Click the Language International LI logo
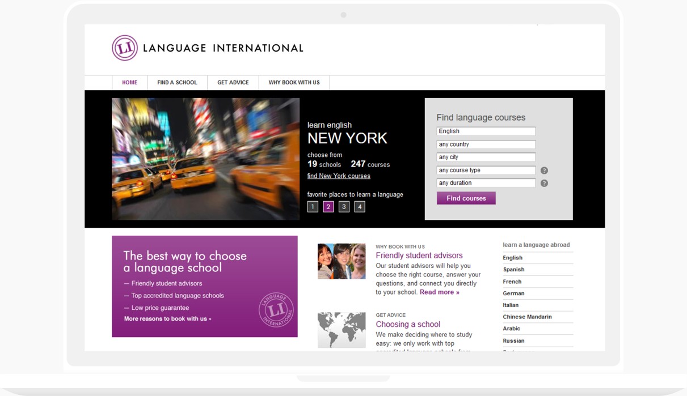The height and width of the screenshot is (396, 687). [x=125, y=48]
